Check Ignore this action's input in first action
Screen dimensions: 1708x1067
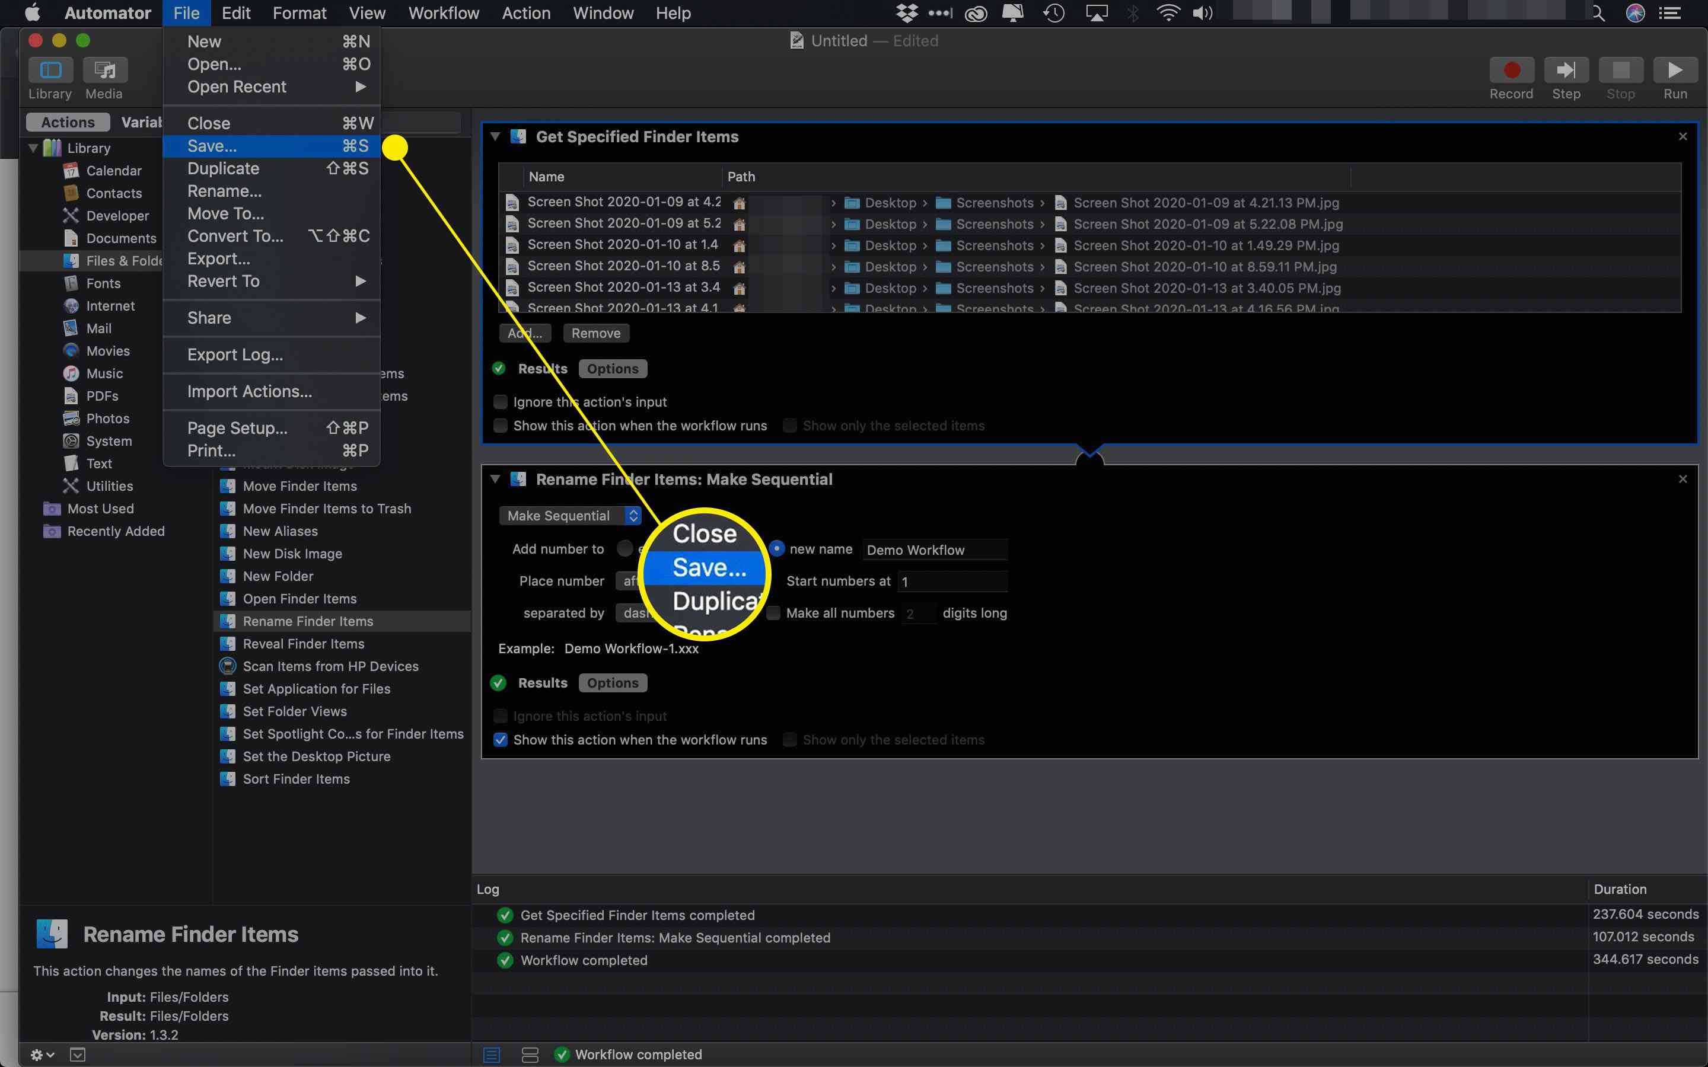(501, 402)
